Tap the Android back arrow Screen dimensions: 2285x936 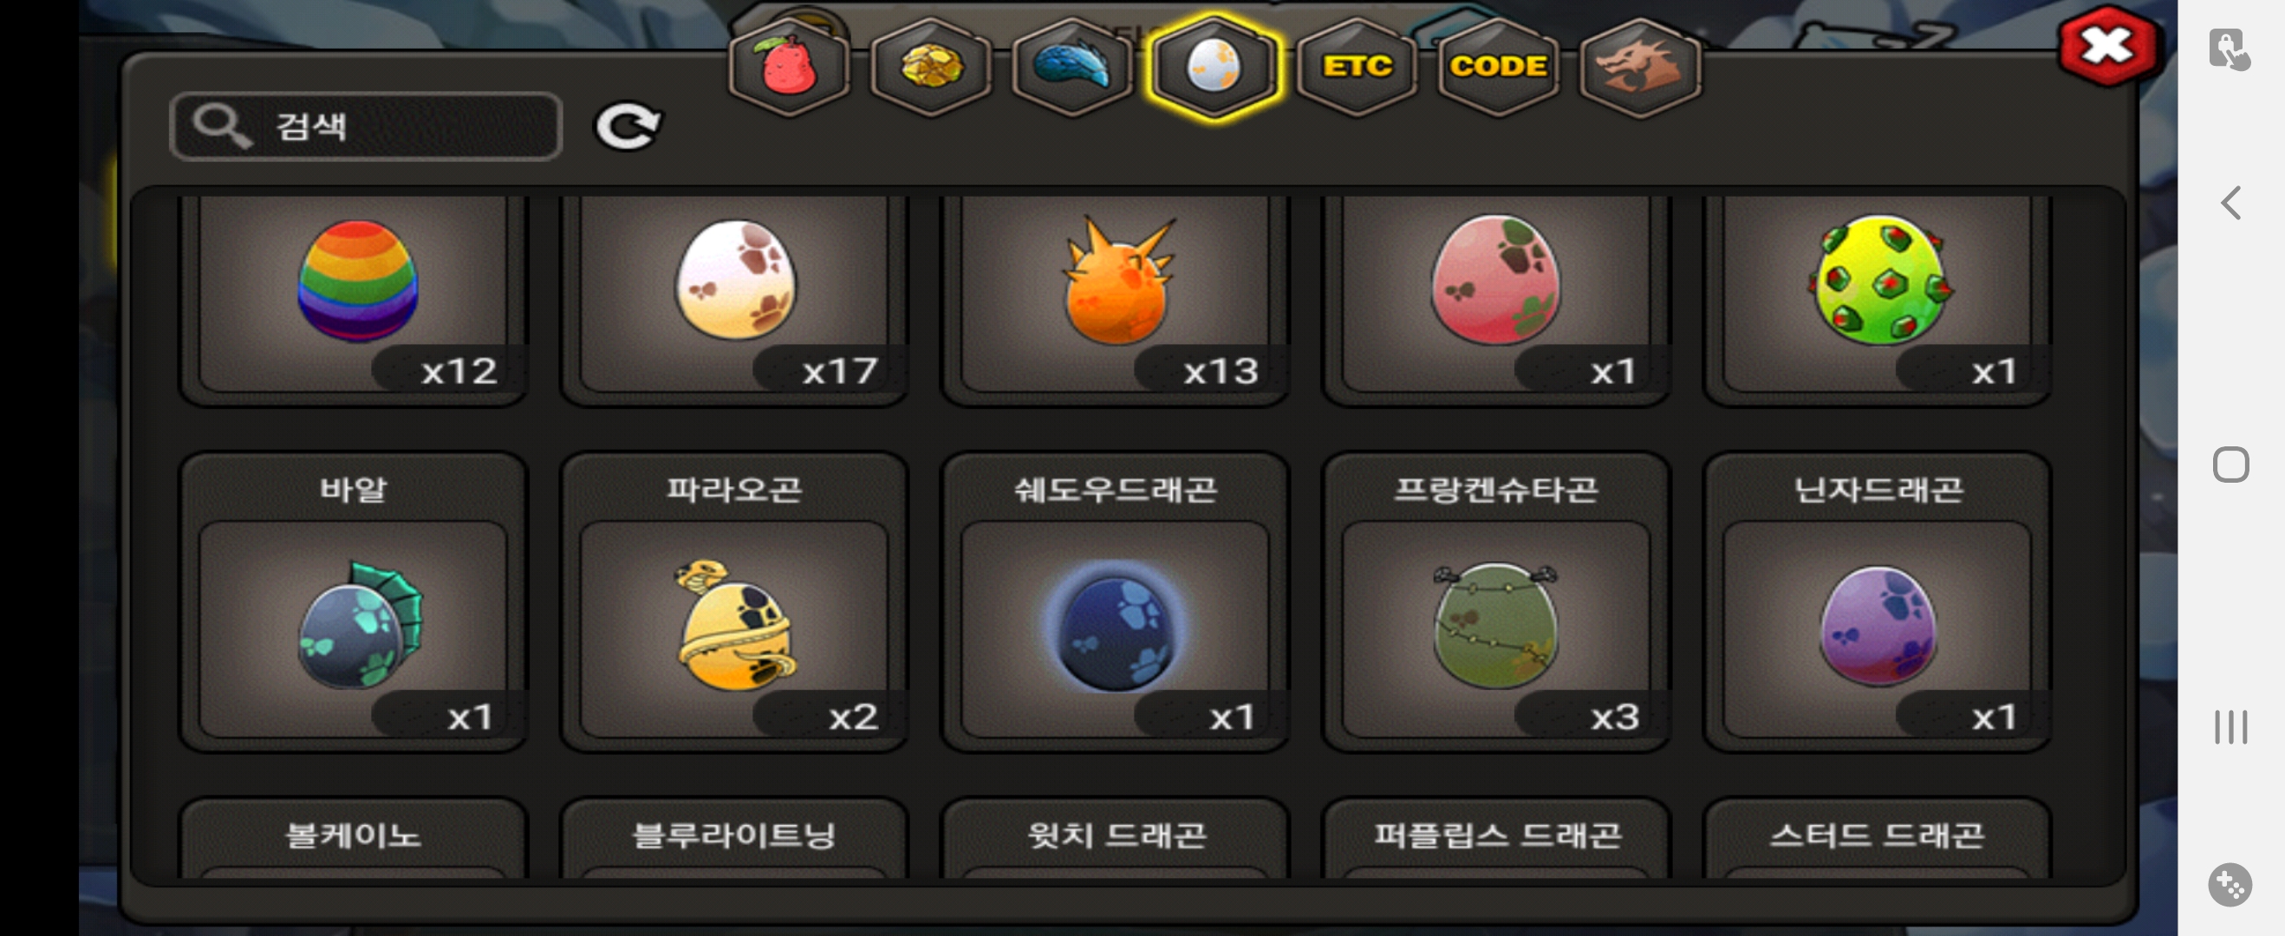[x=2231, y=203]
